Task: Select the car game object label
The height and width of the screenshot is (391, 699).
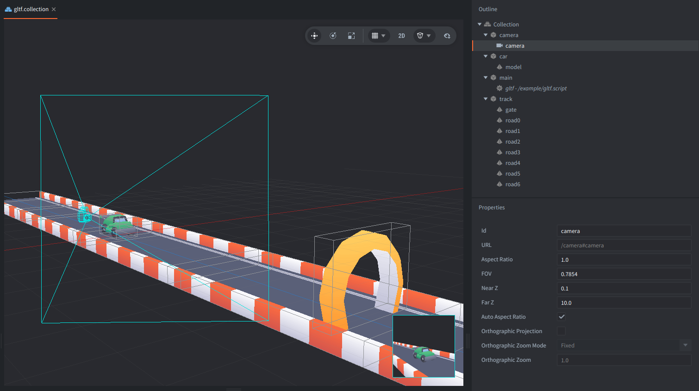Action: coord(503,57)
